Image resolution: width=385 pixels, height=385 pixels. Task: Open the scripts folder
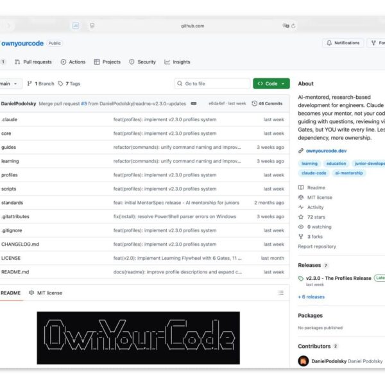pyautogui.click(x=8, y=189)
